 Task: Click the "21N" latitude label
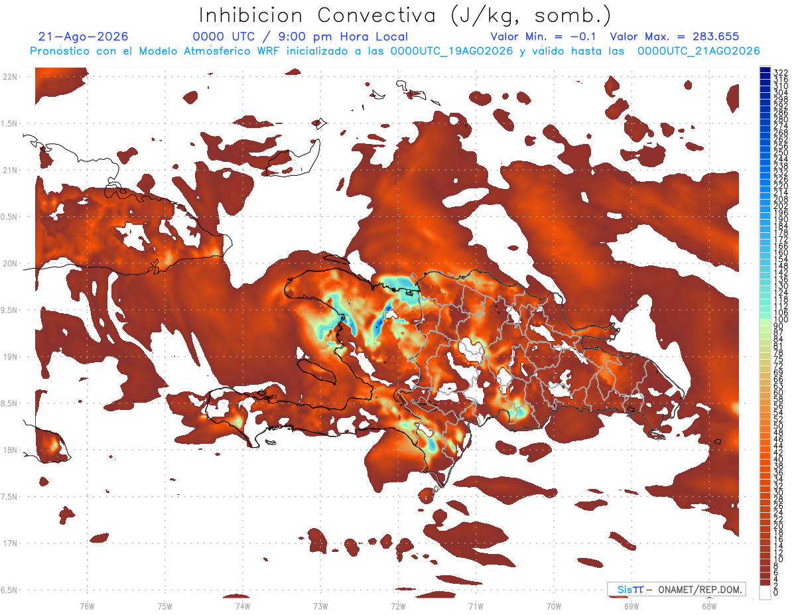(9, 171)
